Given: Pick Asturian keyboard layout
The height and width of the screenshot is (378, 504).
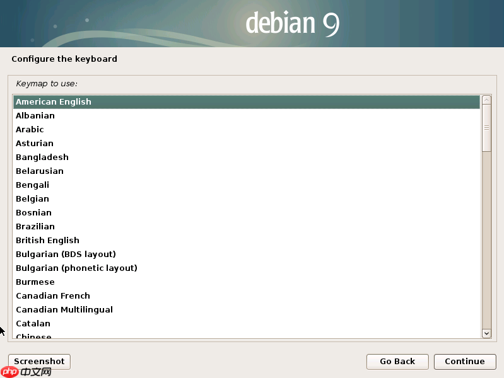Looking at the screenshot, I should coord(247,143).
